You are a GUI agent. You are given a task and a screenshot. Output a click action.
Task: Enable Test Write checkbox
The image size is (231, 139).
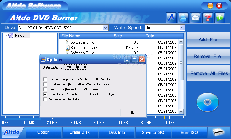coord(45,89)
